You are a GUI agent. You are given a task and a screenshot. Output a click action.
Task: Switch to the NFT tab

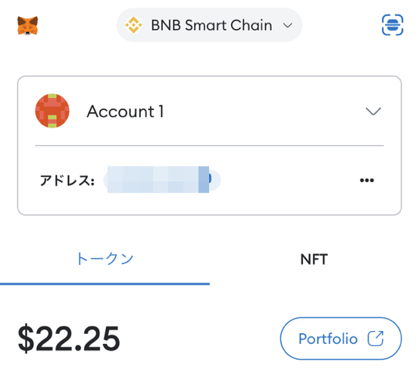(314, 259)
